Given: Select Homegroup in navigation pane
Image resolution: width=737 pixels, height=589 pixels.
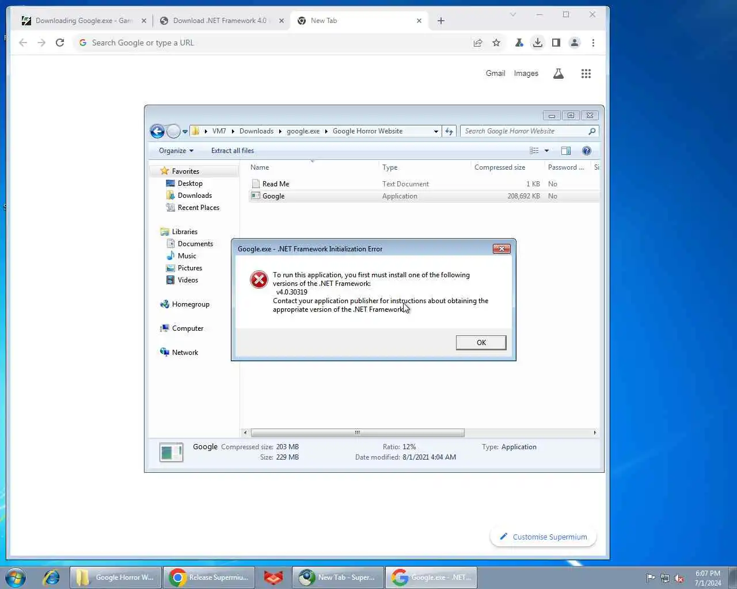Looking at the screenshot, I should 191,304.
